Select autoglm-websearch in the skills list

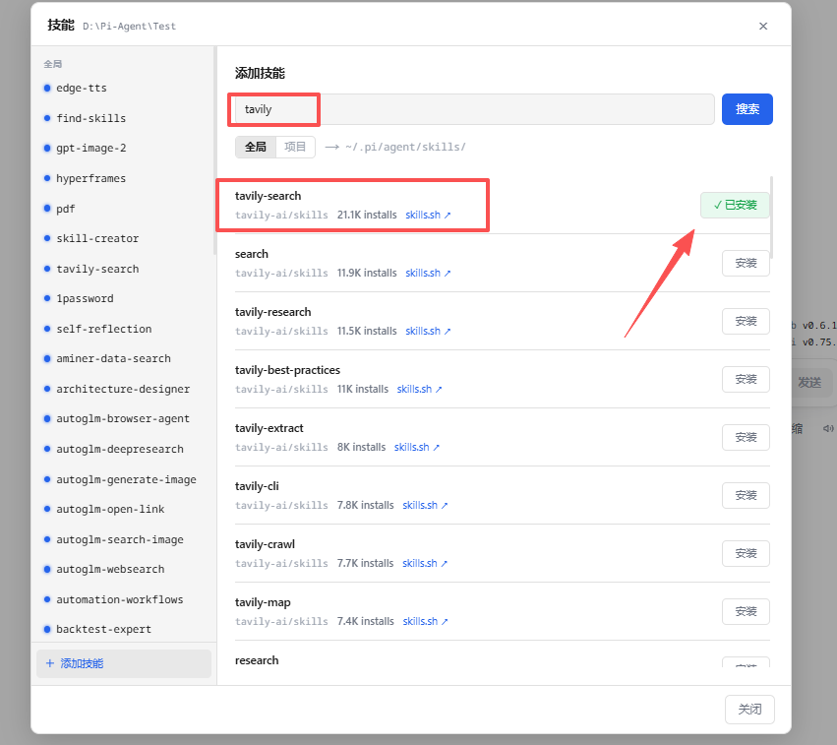(x=110, y=570)
